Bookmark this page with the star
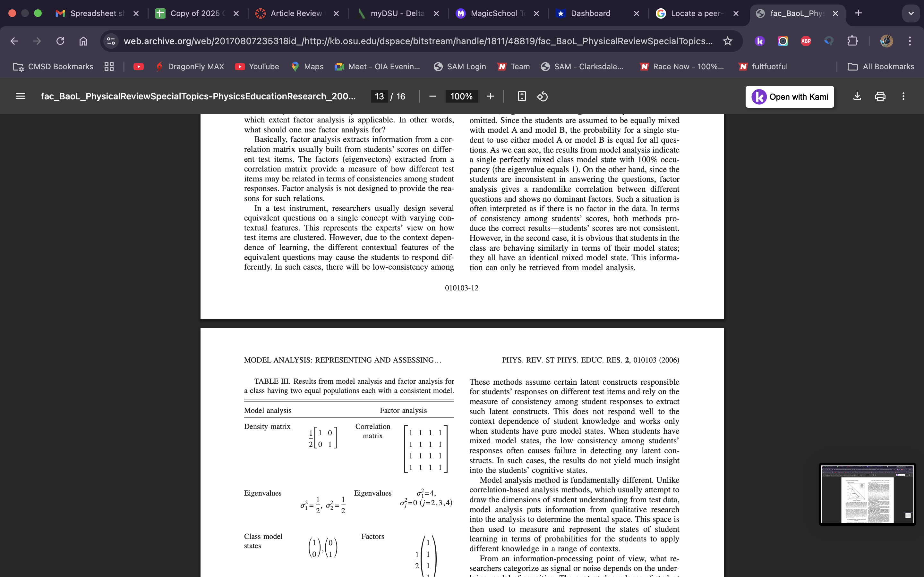 pos(727,41)
